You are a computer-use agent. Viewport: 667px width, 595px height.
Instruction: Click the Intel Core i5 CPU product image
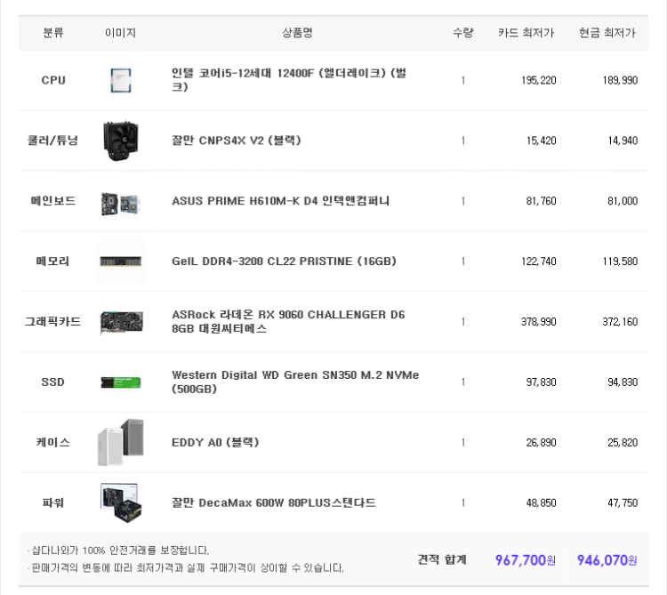coord(121,80)
